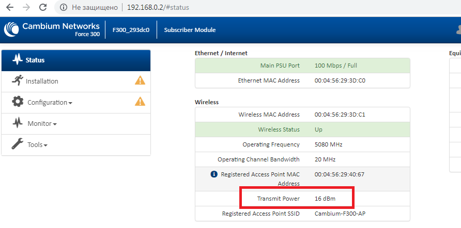Click the browser back arrow
This screenshot has width=461, height=228.
pos(9,8)
